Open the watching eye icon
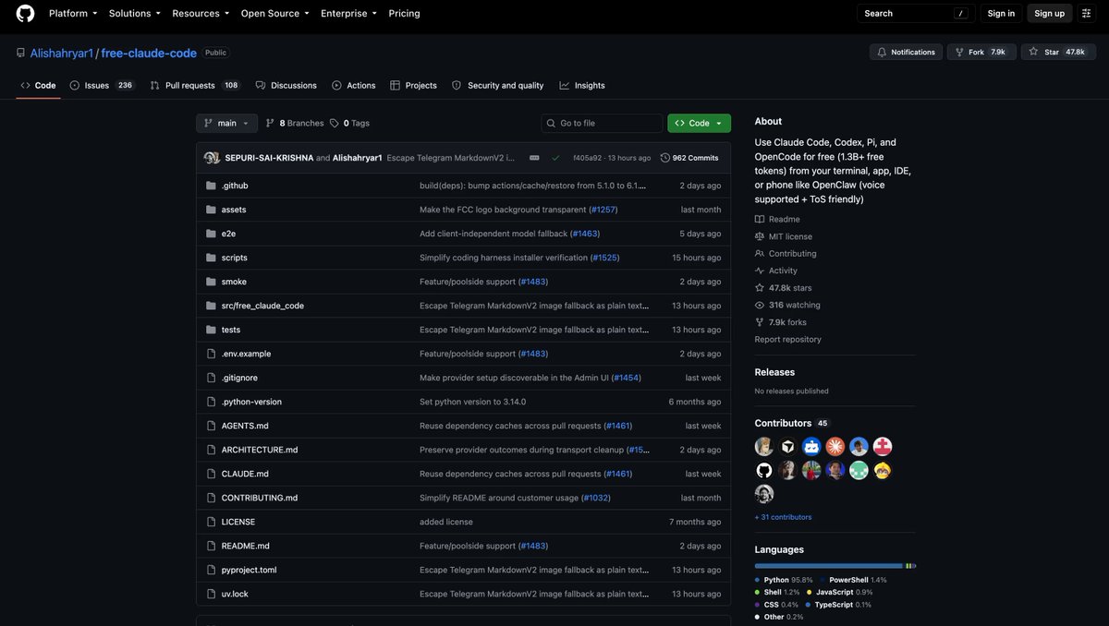Viewport: 1109px width, 626px height. point(760,305)
